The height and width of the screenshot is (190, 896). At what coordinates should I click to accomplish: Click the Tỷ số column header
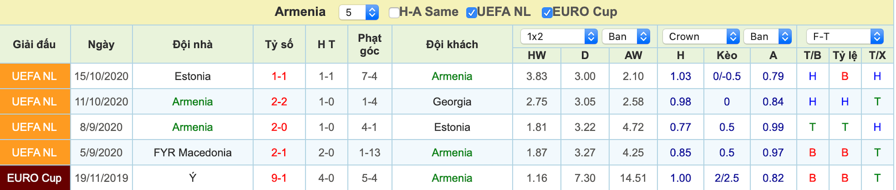[279, 45]
